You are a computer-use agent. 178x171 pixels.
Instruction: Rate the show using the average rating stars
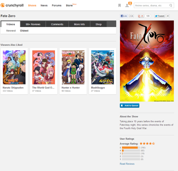click(147, 143)
